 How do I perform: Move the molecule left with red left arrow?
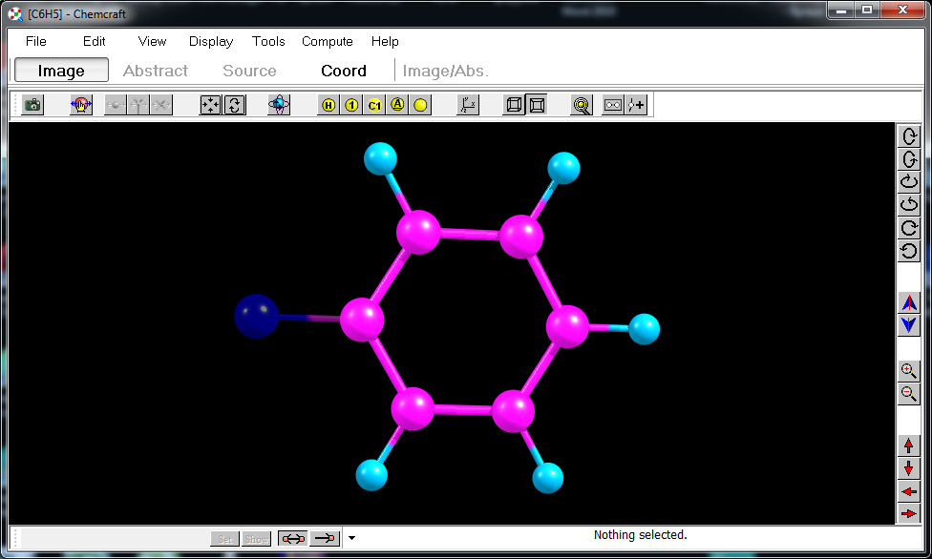[x=909, y=491]
